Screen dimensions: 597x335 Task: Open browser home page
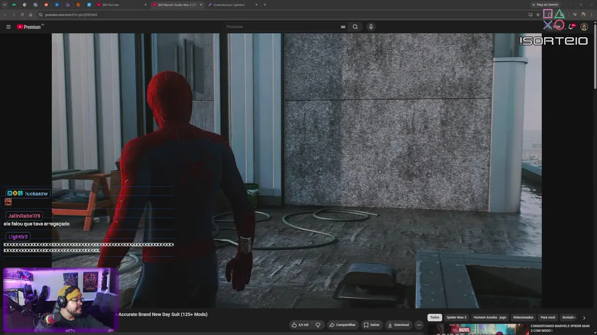pos(30,14)
